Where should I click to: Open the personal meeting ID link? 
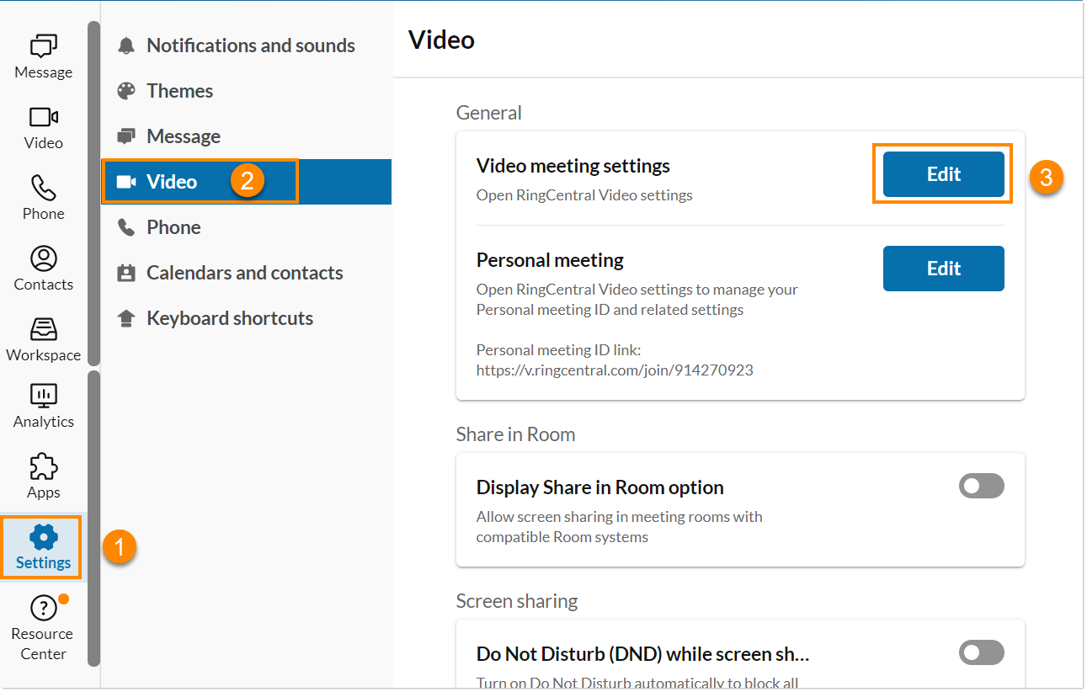[x=615, y=370]
